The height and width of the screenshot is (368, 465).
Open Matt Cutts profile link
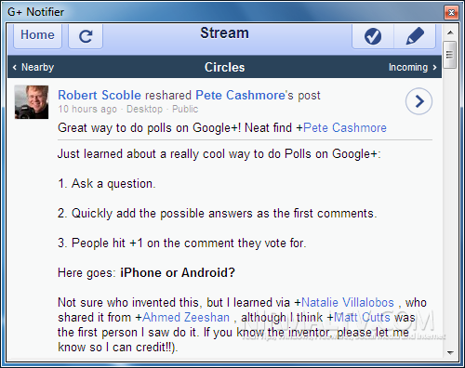coord(362,317)
